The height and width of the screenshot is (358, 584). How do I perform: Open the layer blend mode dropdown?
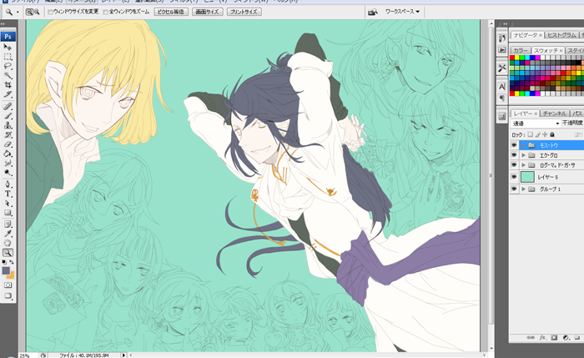tap(536, 124)
